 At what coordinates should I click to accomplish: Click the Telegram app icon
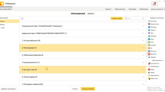(x=149, y=30)
